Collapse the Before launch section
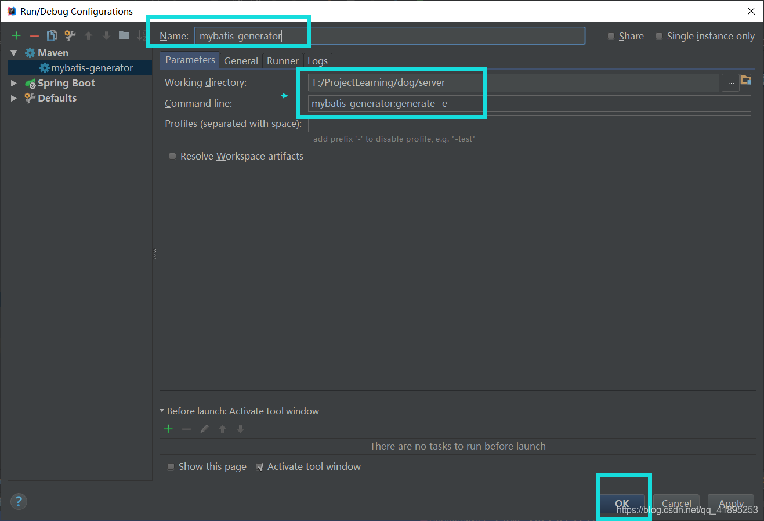This screenshot has width=764, height=521. pos(162,411)
